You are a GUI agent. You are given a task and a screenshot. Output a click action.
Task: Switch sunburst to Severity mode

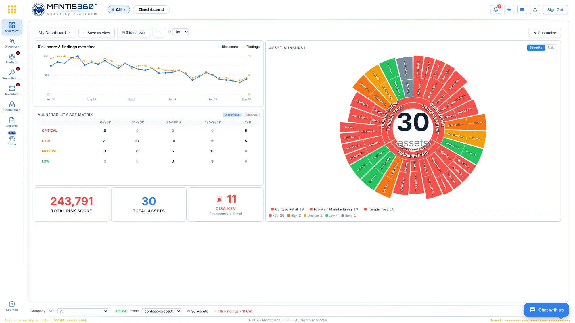(536, 47)
